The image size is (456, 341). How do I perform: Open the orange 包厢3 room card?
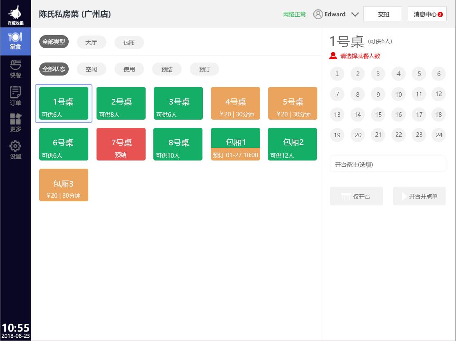[64, 185]
